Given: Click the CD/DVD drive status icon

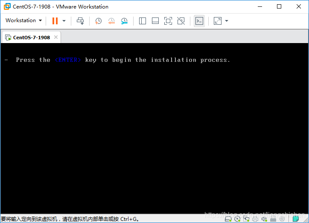Looking at the screenshot, I should coord(237,219).
